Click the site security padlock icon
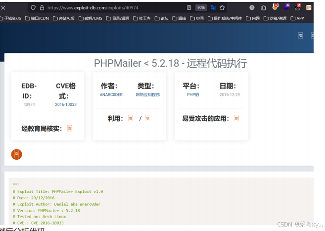 [x=42, y=7]
